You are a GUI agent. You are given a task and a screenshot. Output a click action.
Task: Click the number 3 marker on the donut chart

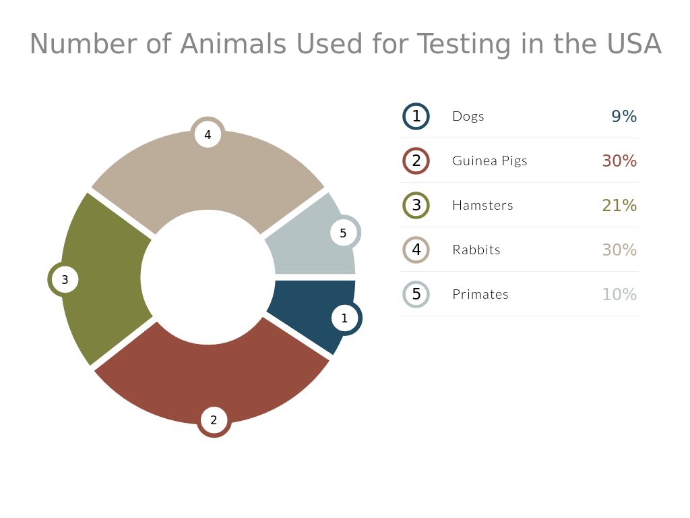point(65,279)
